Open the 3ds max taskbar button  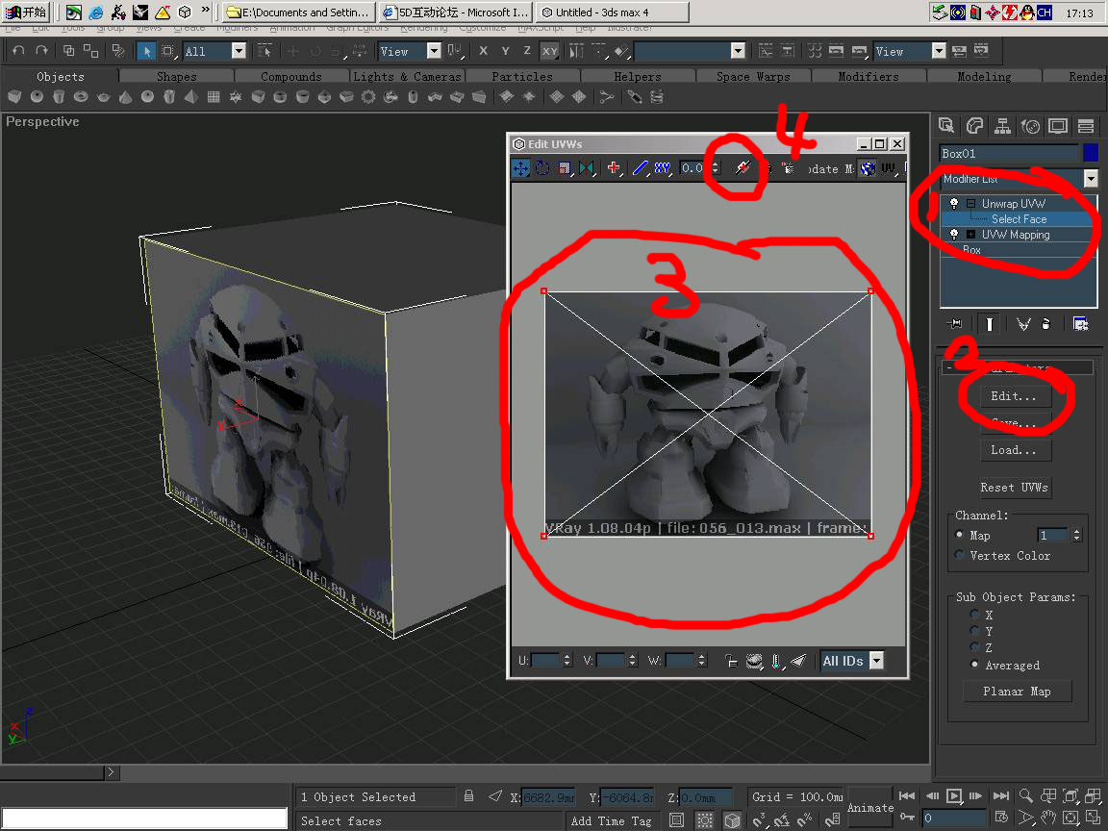coord(612,12)
